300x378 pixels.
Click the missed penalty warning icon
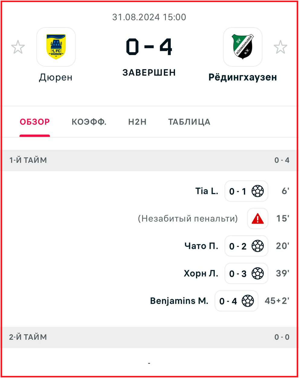point(258,219)
